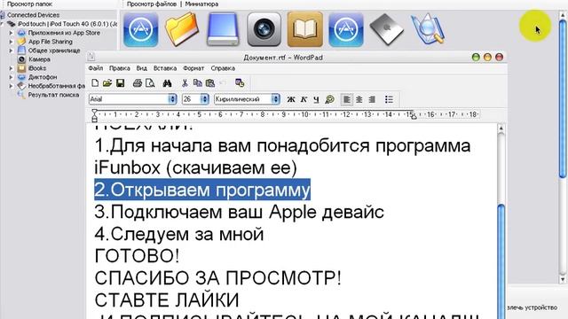568x319 pixels.
Task: Select iPod touch device node
Action: (67, 24)
